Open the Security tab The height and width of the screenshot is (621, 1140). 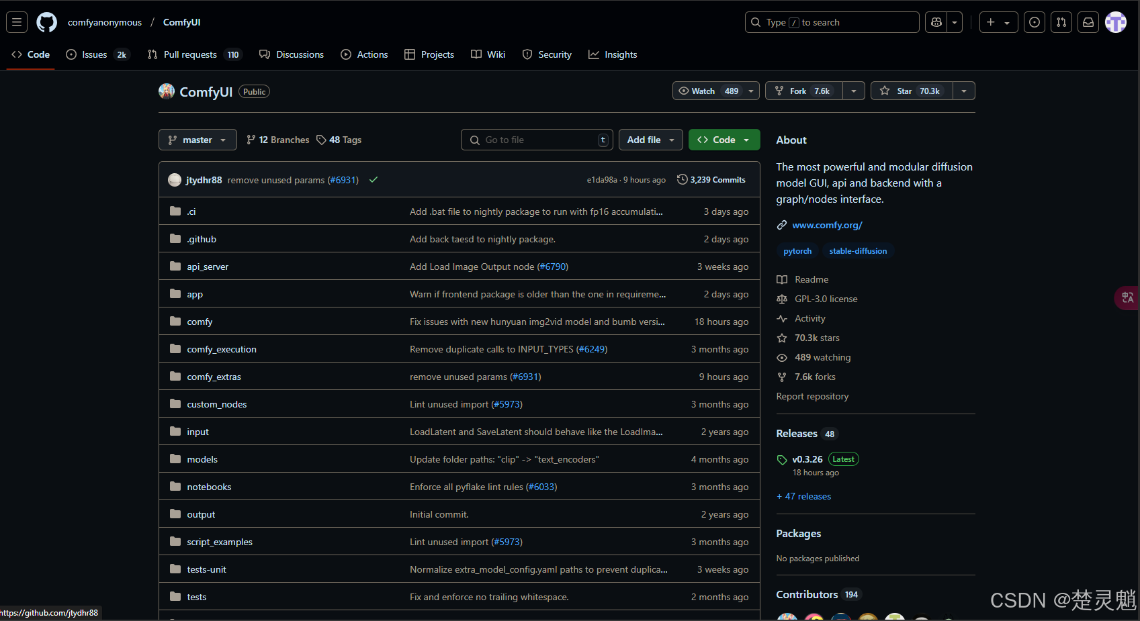(547, 54)
